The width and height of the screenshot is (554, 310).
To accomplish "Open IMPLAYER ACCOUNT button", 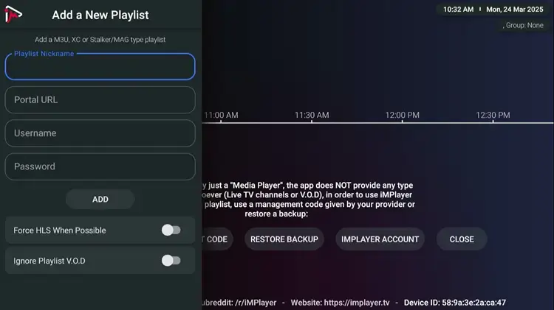I will coord(380,239).
